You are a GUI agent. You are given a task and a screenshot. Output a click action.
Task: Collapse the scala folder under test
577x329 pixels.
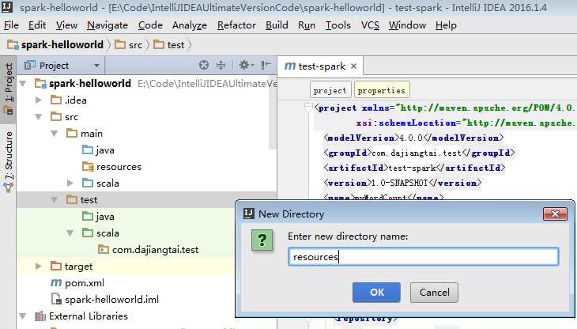pos(70,233)
